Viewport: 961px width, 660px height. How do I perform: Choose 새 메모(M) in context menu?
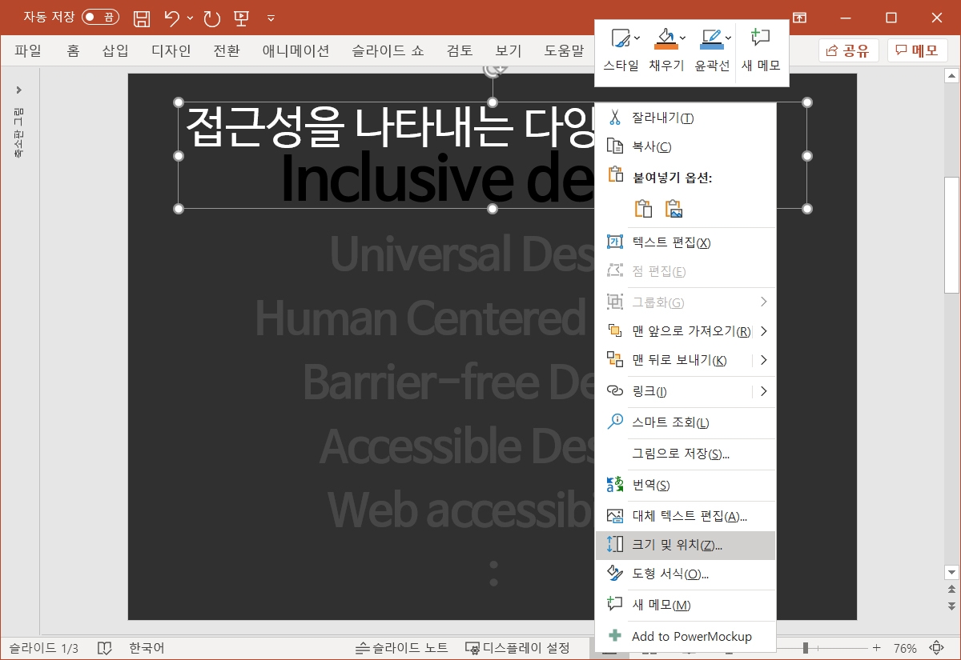[686, 605]
